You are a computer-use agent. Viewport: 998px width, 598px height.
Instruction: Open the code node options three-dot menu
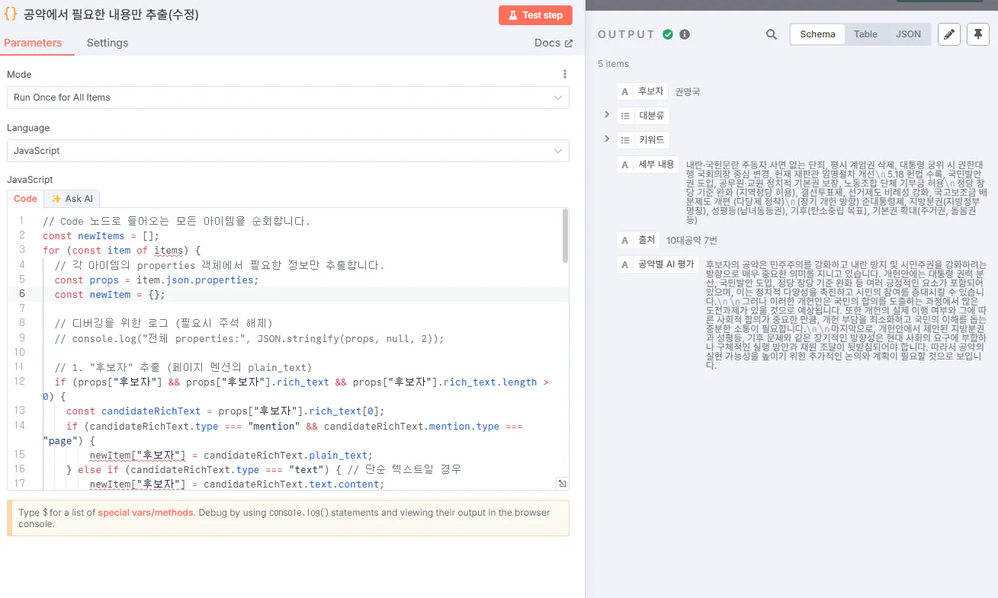[x=565, y=74]
